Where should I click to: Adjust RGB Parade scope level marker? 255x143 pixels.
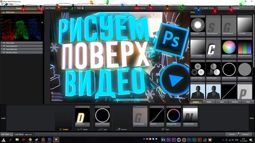[x=42, y=23]
